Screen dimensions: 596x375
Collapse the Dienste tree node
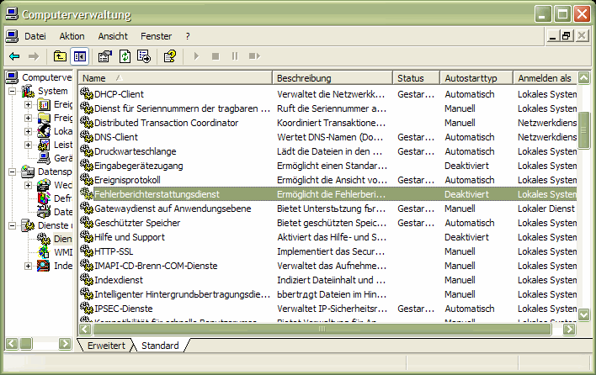click(x=12, y=225)
